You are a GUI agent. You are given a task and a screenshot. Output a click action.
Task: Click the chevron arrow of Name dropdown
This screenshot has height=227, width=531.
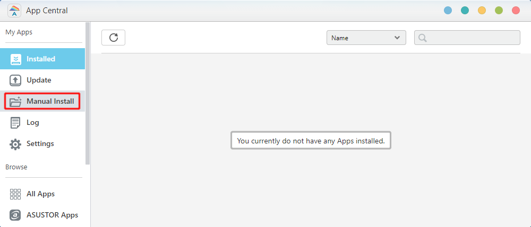[x=397, y=38]
